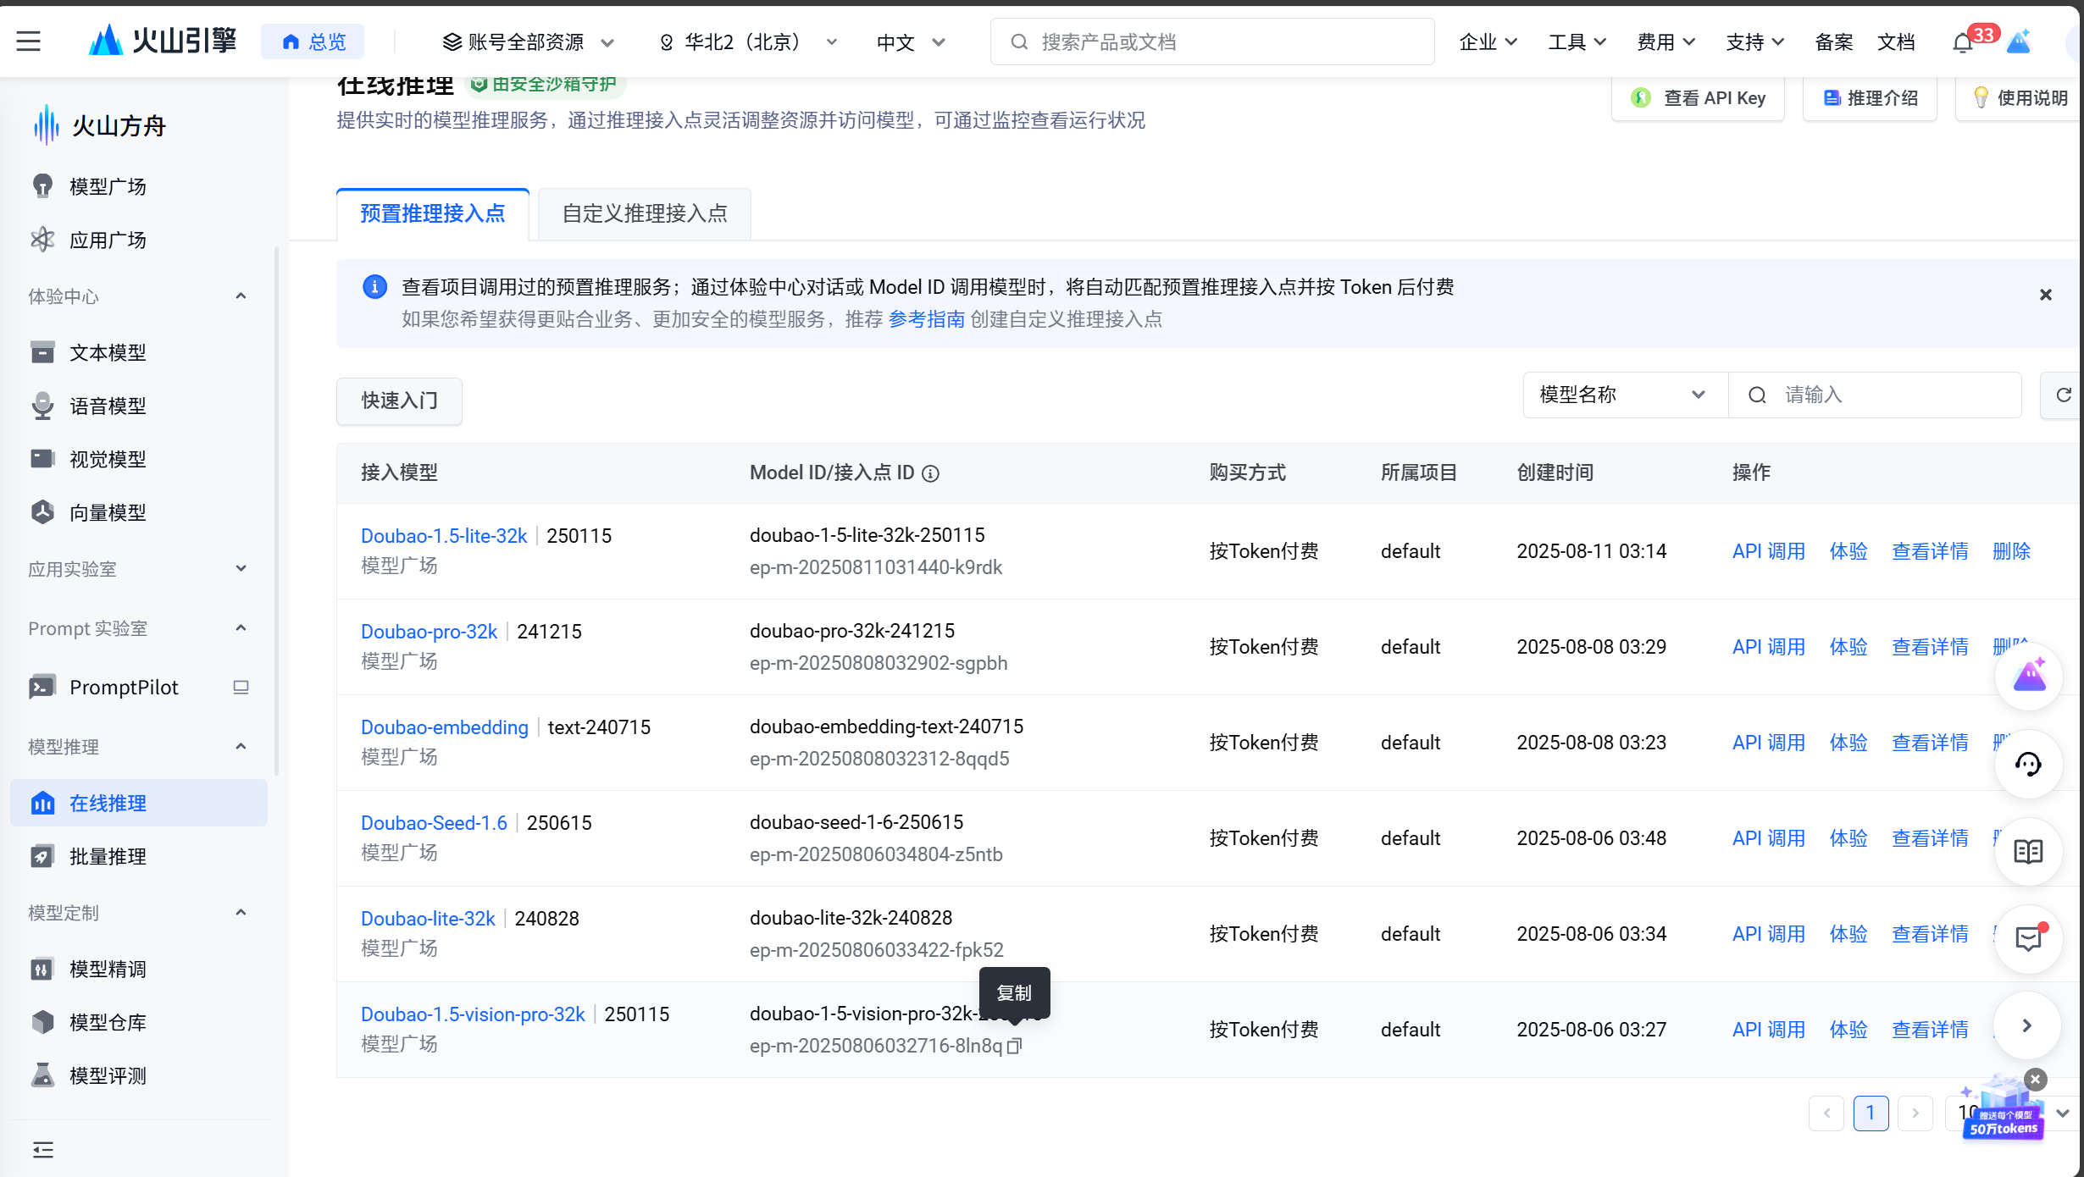The width and height of the screenshot is (2084, 1177).
Task: Click the 搜索产品或文档 search field
Action: [x=1211, y=42]
